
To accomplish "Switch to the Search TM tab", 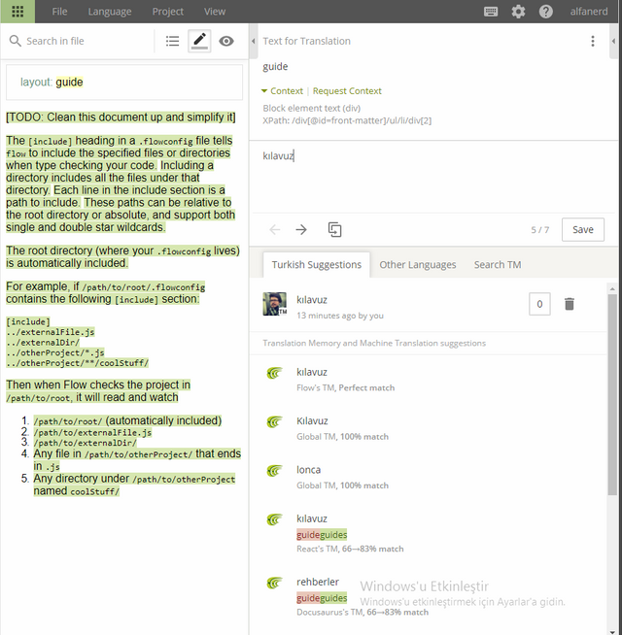I will (x=498, y=265).
